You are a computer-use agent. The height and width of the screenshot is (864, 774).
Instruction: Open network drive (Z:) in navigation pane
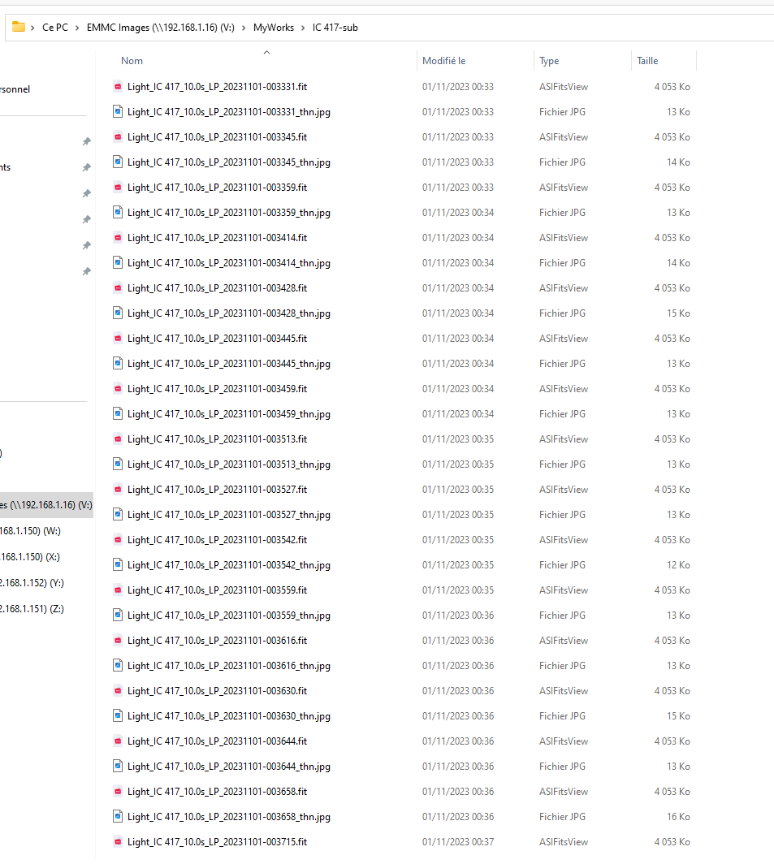click(x=32, y=609)
